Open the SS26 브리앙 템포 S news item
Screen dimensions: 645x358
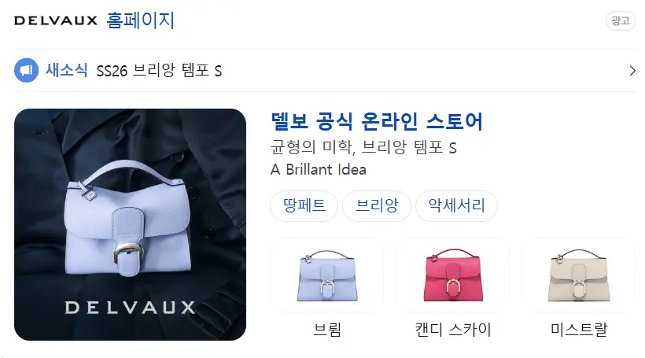point(159,71)
